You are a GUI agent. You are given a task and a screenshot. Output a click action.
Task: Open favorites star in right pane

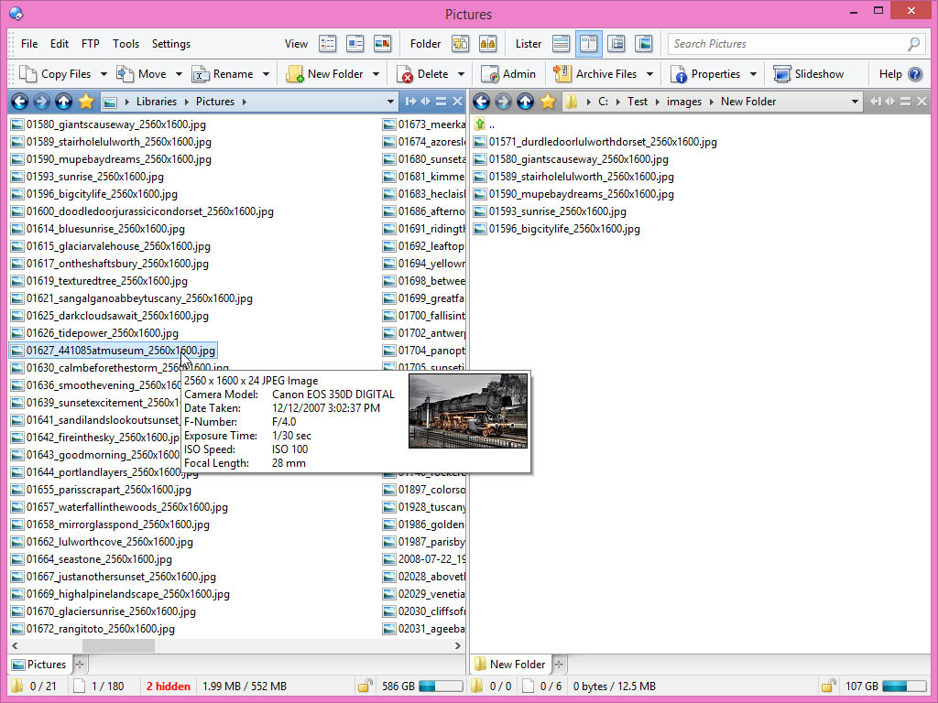pos(548,102)
